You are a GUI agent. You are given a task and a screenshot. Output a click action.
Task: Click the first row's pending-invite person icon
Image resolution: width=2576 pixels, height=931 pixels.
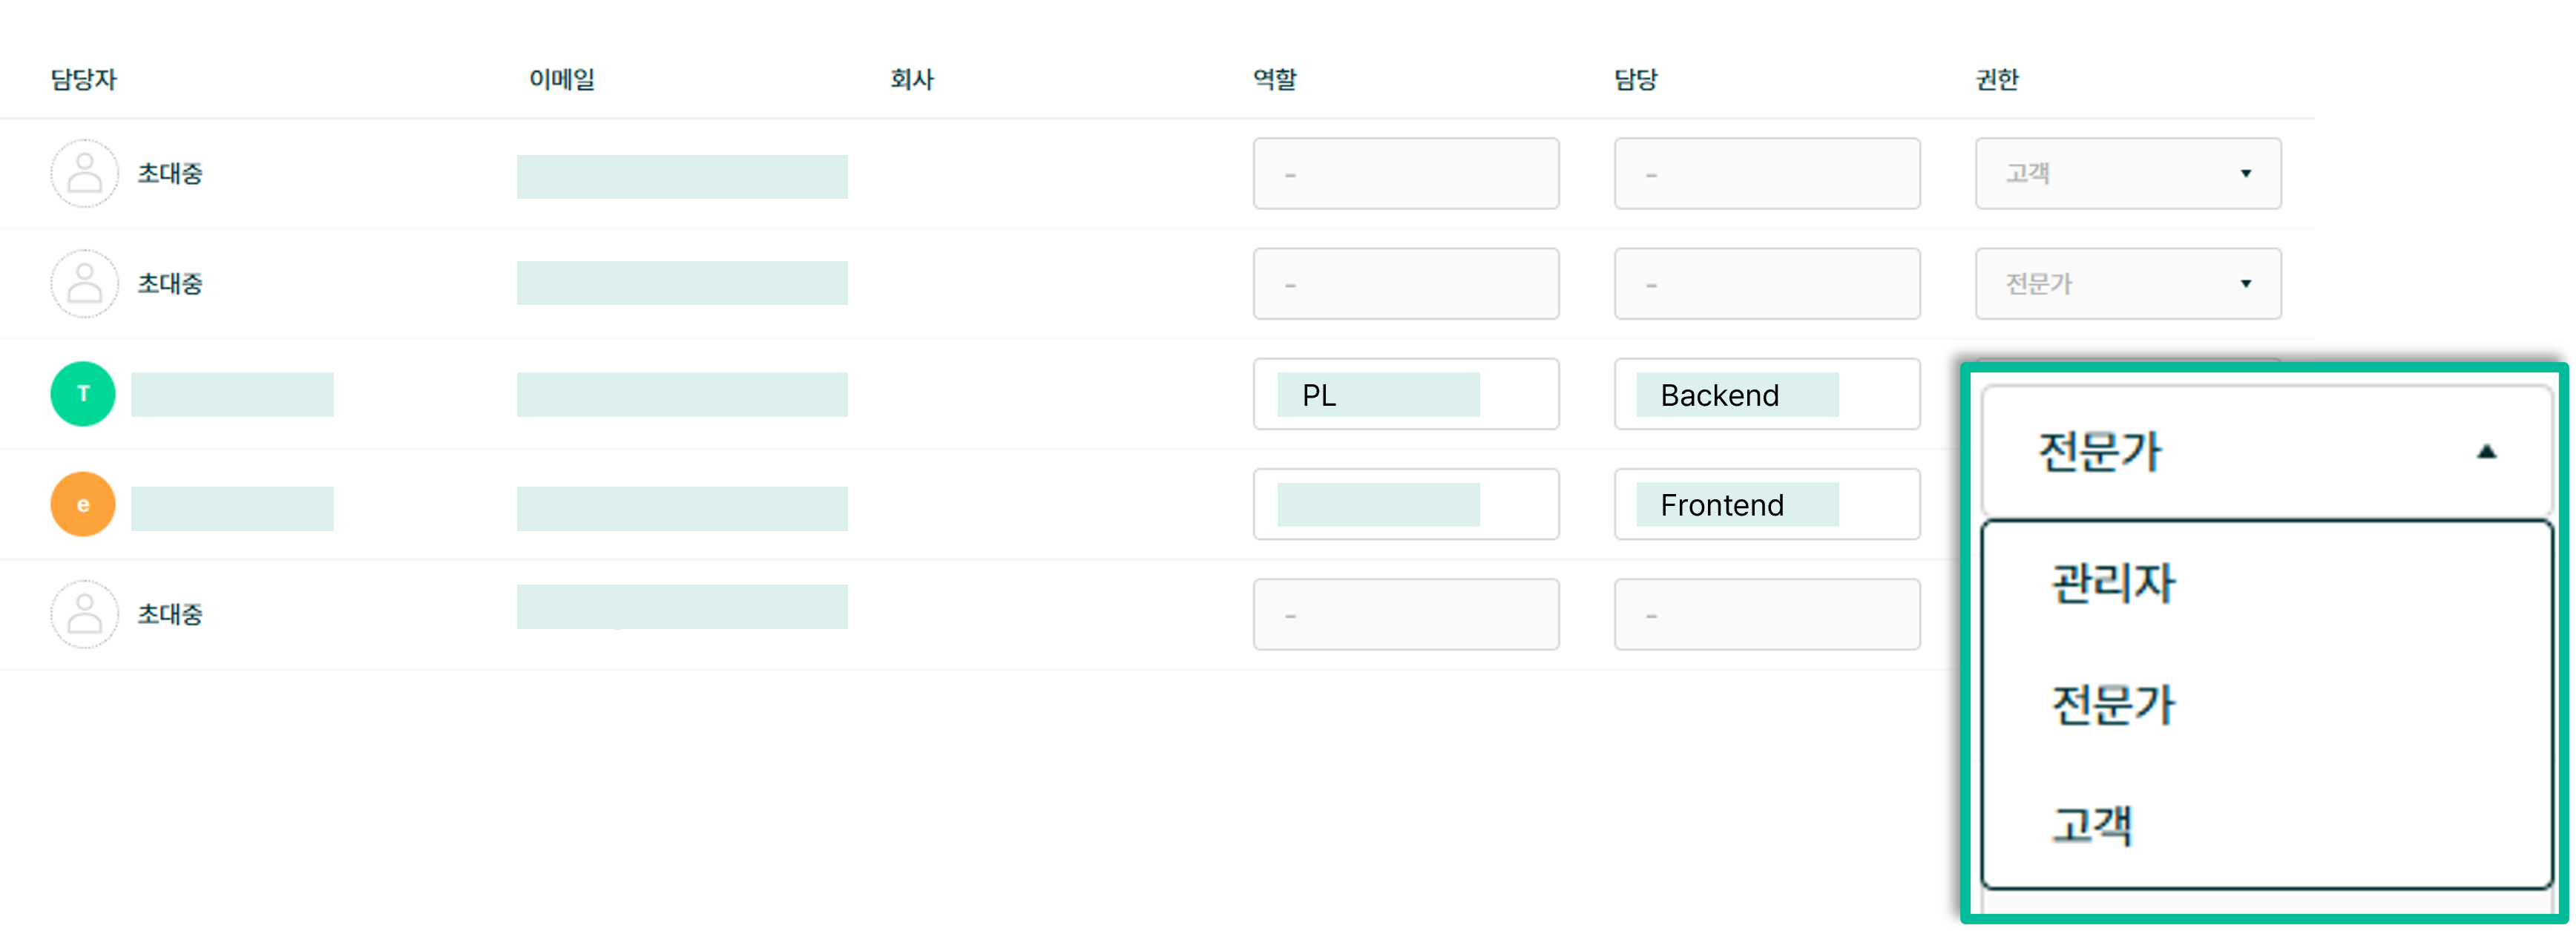point(84,173)
